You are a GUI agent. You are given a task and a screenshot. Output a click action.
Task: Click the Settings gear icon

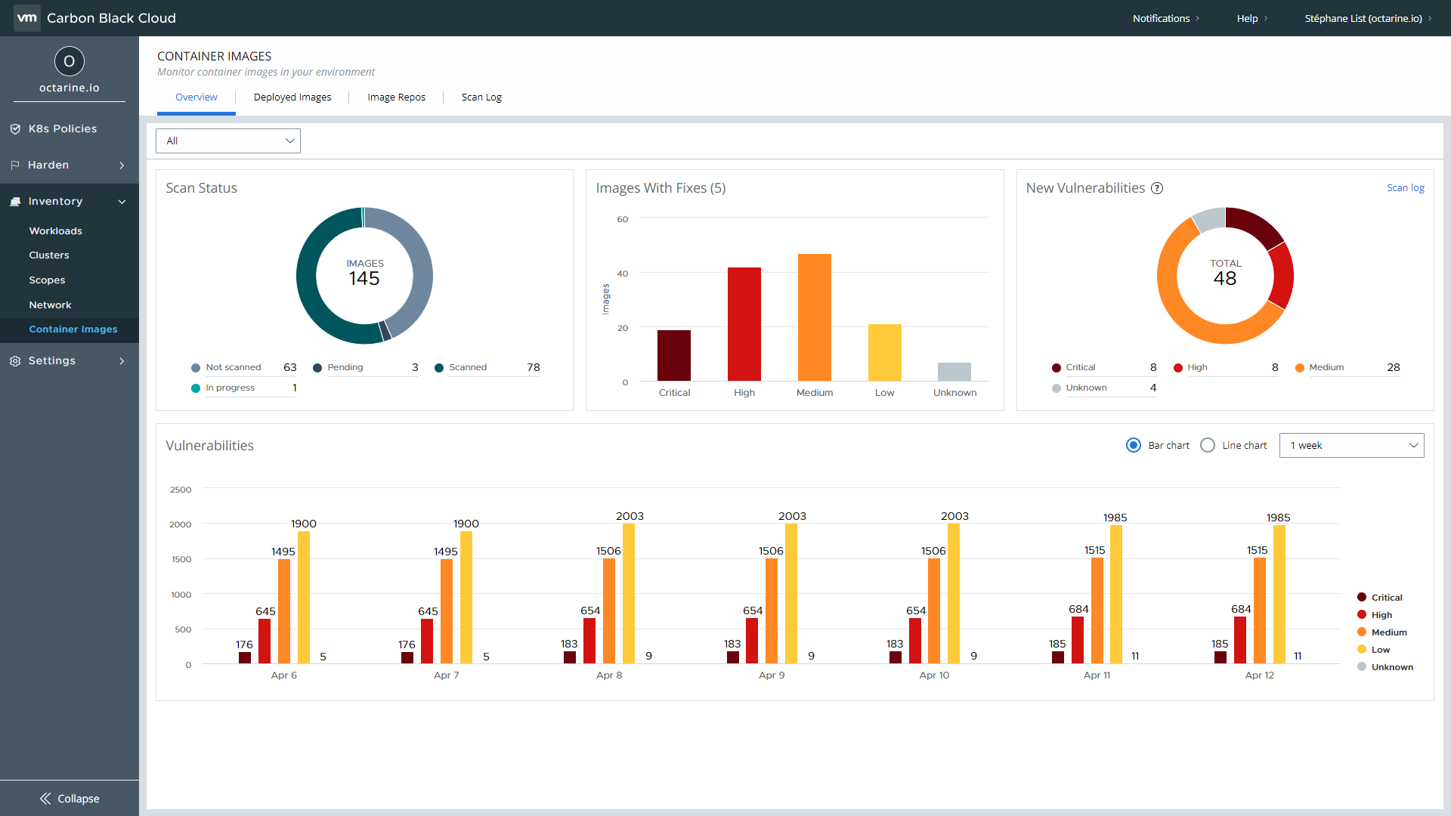[x=15, y=361]
